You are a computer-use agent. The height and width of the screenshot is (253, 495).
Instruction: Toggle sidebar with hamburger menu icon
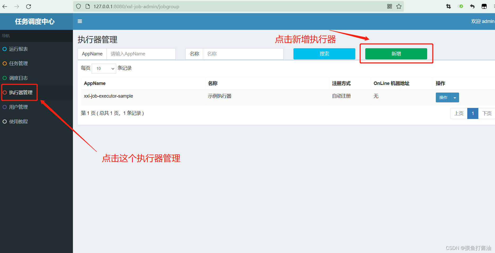click(80, 21)
